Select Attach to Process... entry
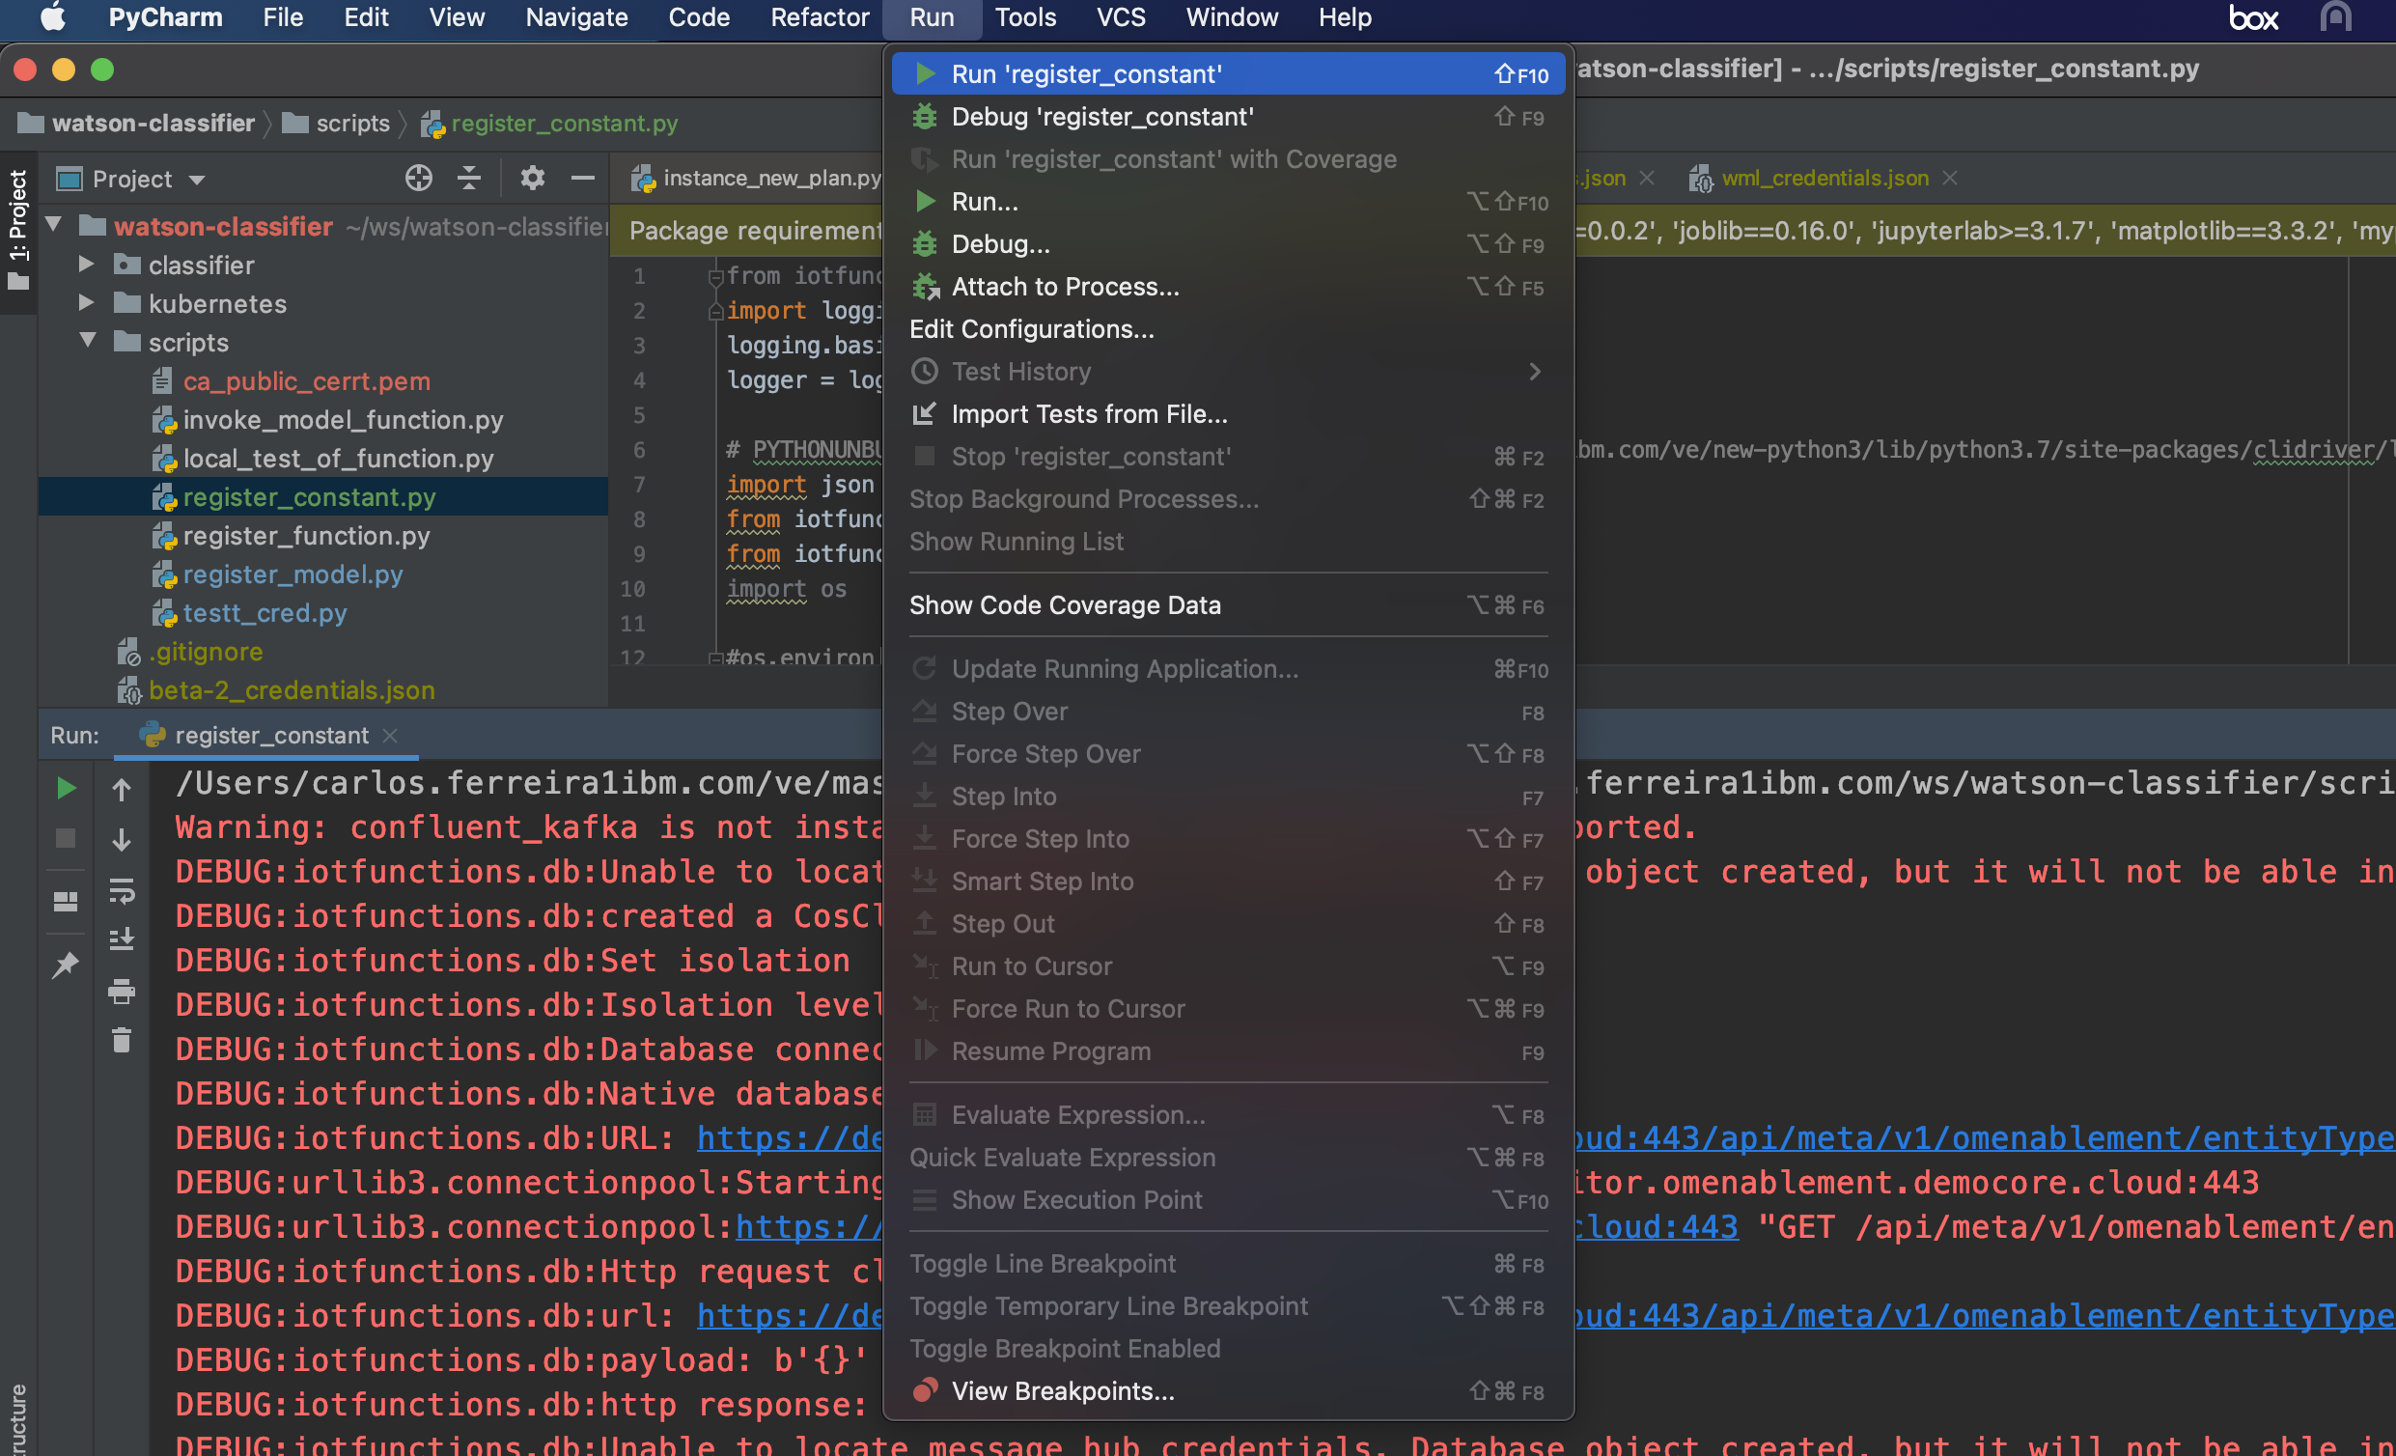2396x1456 pixels. (x=1227, y=287)
